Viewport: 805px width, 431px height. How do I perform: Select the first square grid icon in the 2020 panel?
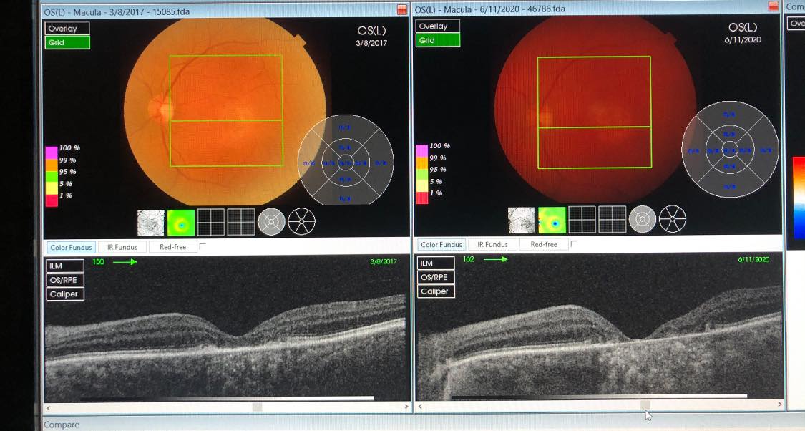(582, 220)
